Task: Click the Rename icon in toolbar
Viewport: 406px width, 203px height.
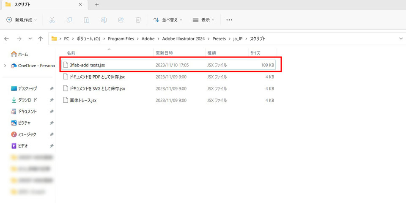Action: (104, 20)
